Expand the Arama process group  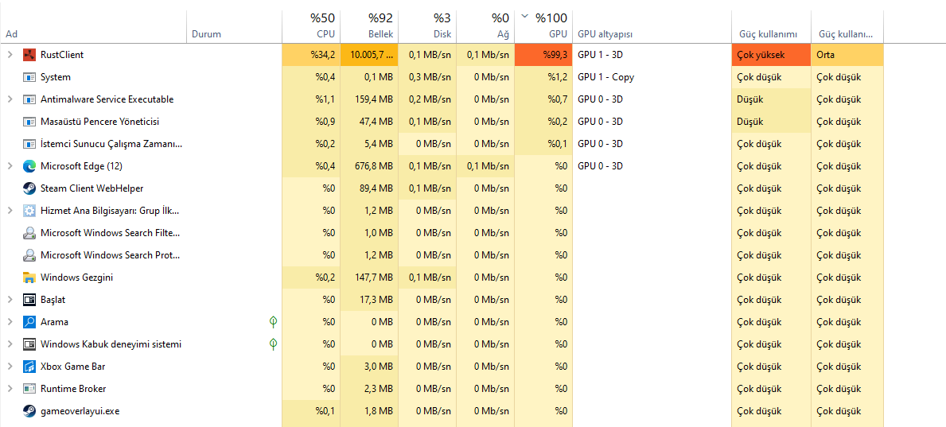pos(10,322)
